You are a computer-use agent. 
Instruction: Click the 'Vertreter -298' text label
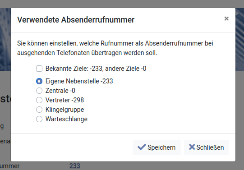(64, 100)
